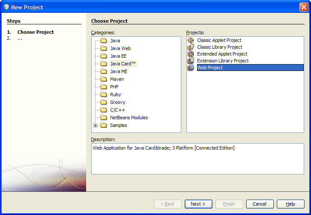
Task: Click the Web Project icon
Action: point(191,68)
